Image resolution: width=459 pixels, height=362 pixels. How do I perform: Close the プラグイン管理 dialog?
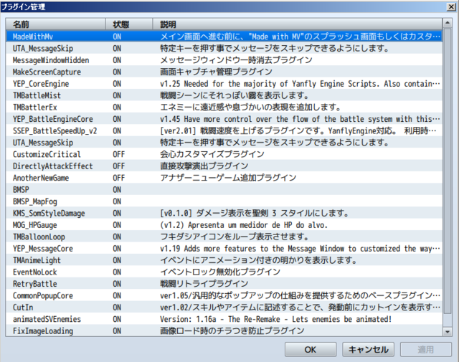click(x=451, y=6)
